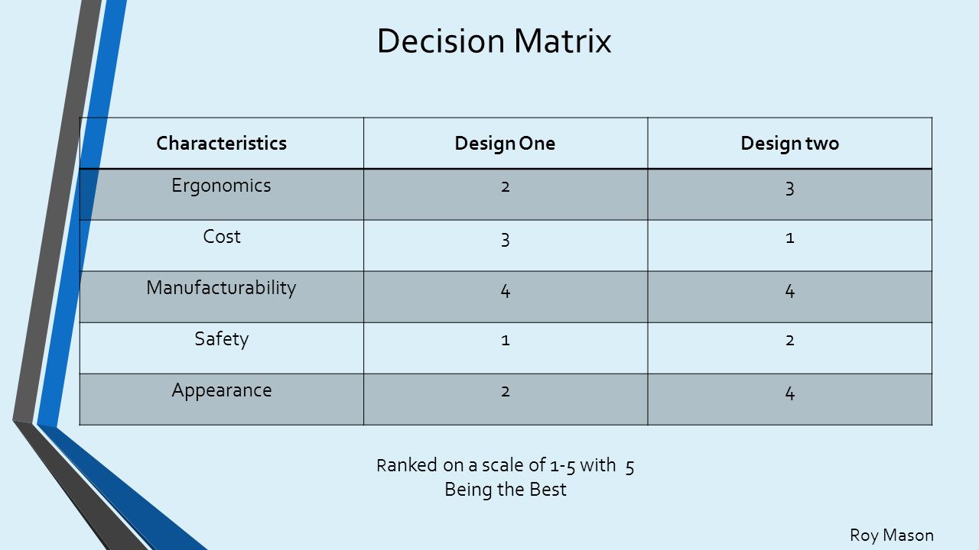
Task: Click the Decision Matrix title
Action: point(494,41)
